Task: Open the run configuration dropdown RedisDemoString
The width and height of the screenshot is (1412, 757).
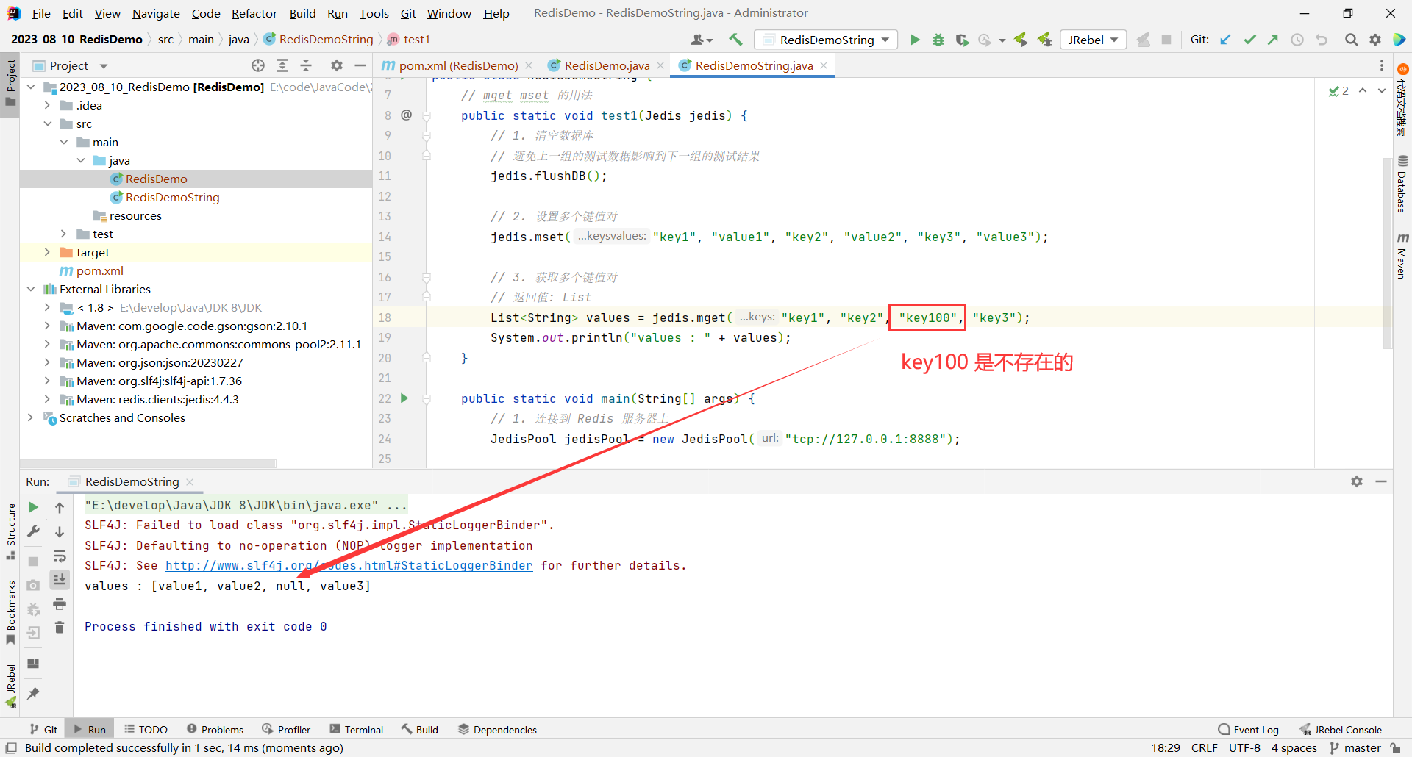Action: pyautogui.click(x=827, y=40)
